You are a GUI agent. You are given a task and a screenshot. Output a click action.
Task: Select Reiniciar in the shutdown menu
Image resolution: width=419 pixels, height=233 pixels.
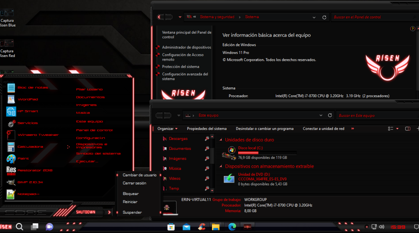pos(130,202)
